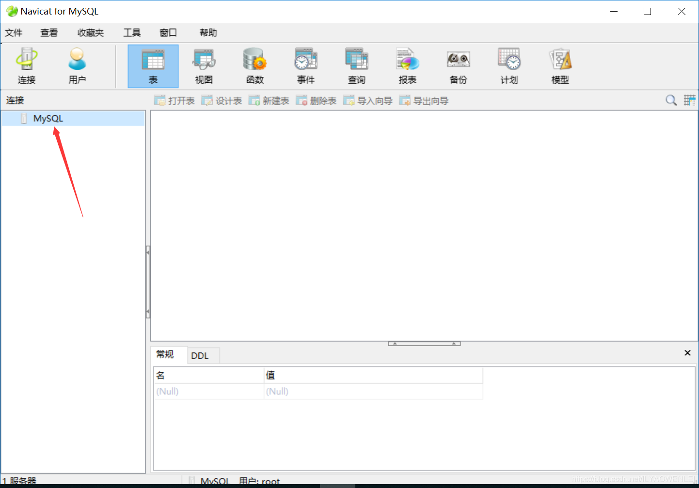
Task: Select the 查询 (Query) toolbar icon
Action: tap(357, 66)
